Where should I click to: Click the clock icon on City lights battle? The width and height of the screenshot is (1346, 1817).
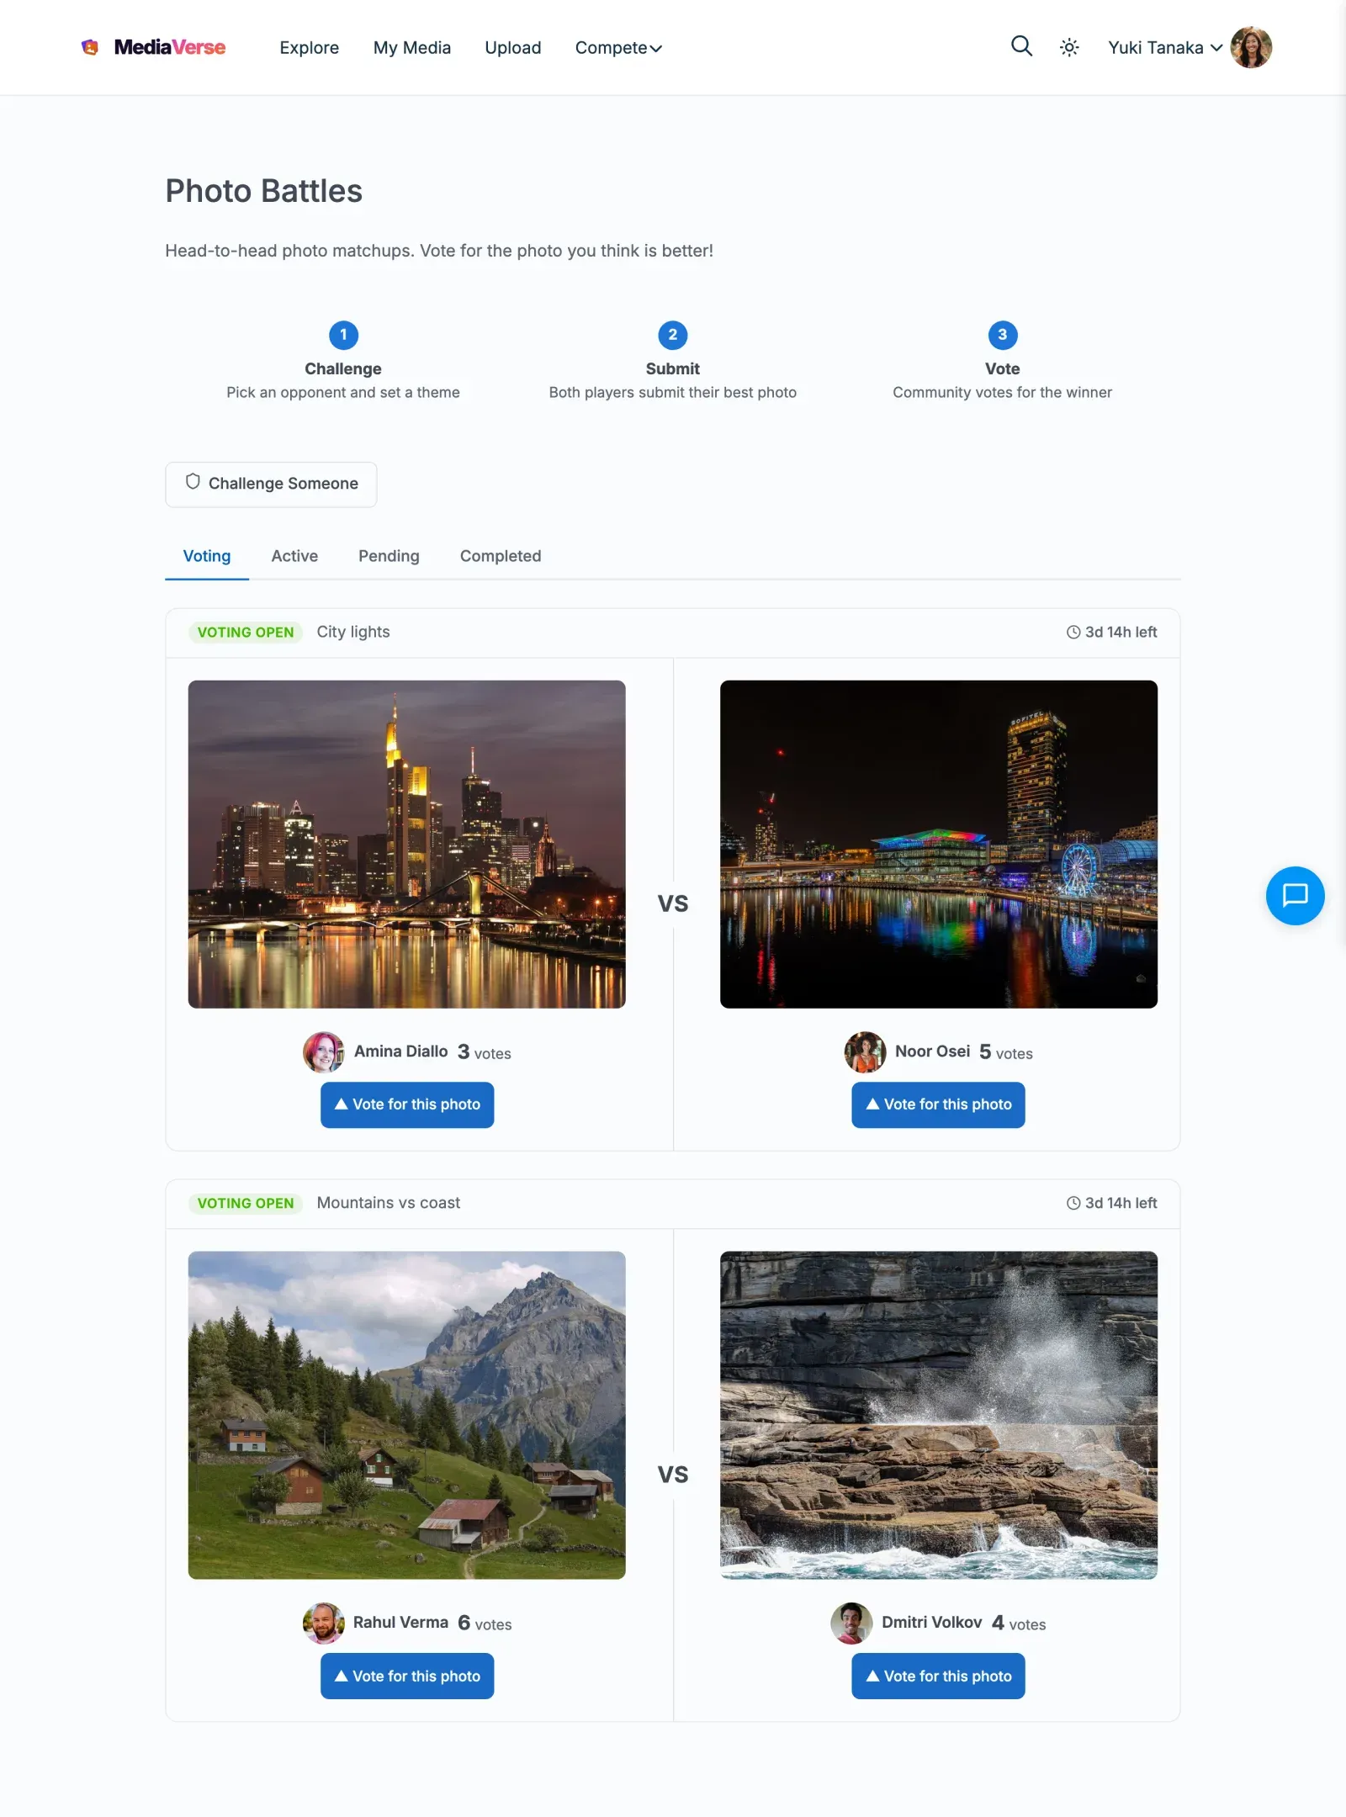point(1073,633)
